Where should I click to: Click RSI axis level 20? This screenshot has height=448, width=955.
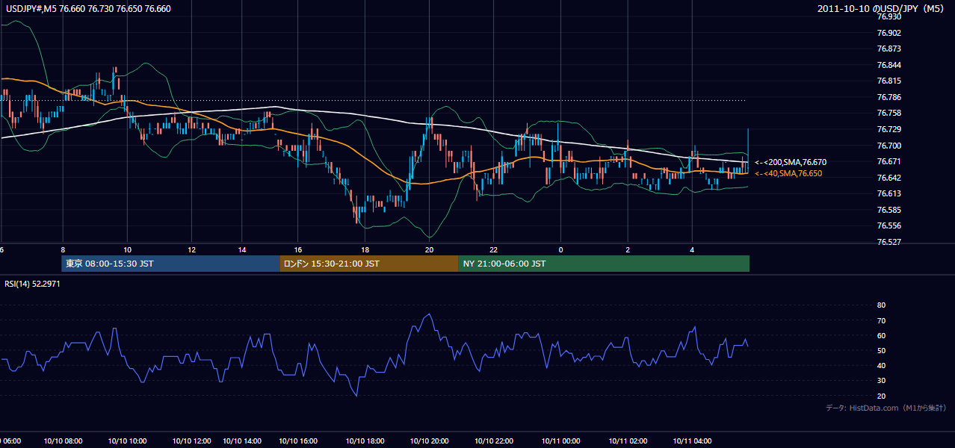[x=881, y=396]
